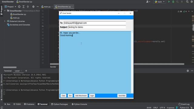Run the main configuration with green play icon
The image size is (194, 109).
169,2
